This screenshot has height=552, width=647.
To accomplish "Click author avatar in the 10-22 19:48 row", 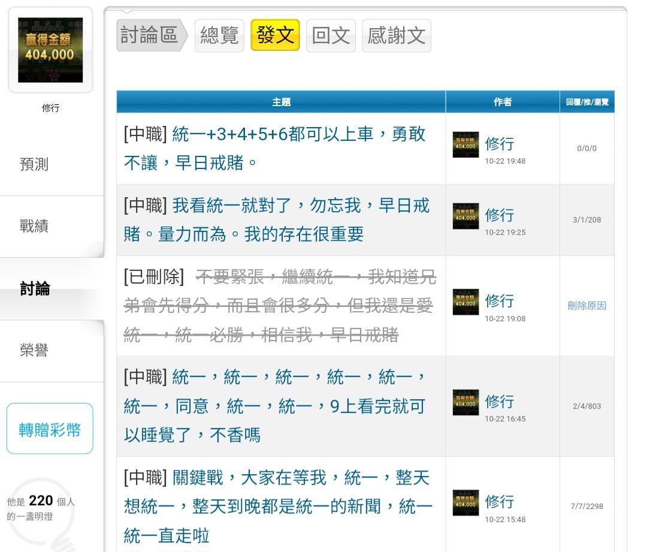I will click(x=466, y=144).
